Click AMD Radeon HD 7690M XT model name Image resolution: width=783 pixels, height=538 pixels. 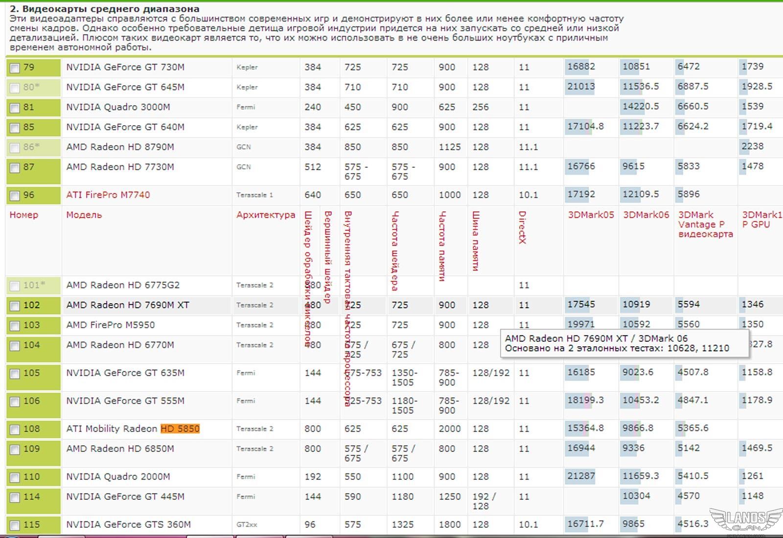(x=128, y=305)
